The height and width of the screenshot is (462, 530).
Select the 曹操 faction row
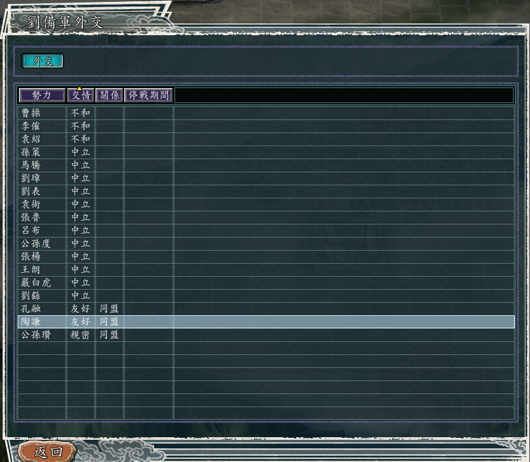(x=266, y=113)
